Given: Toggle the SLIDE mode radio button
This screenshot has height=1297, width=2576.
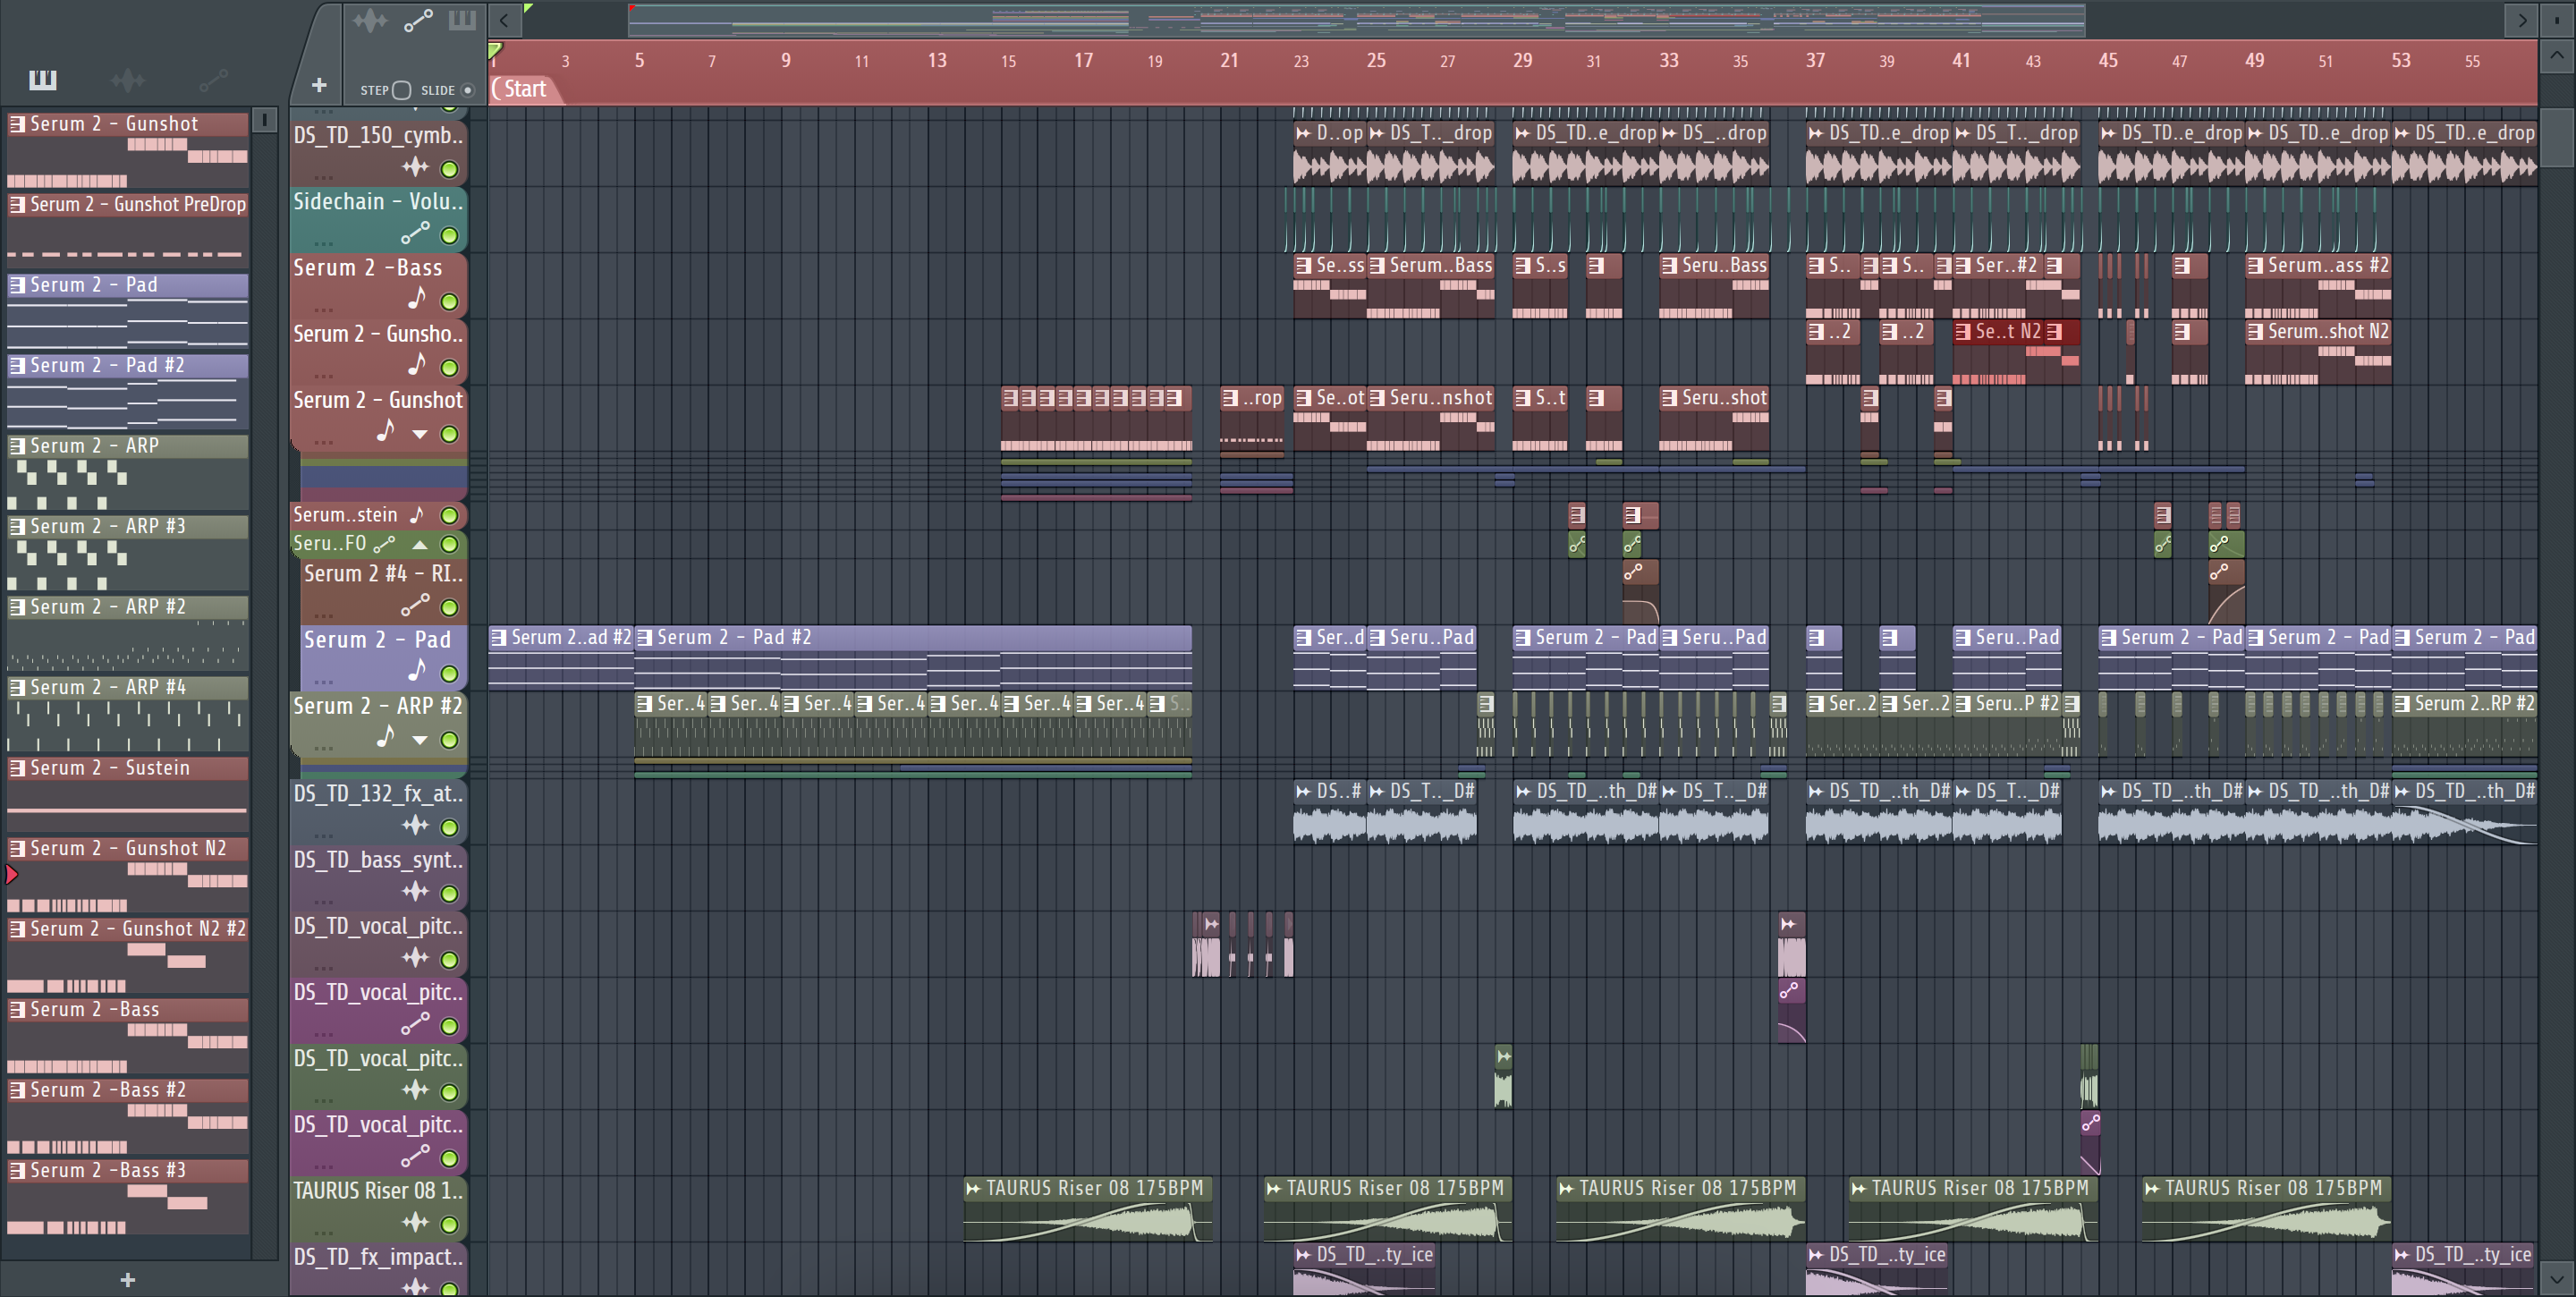Looking at the screenshot, I should pos(467,90).
